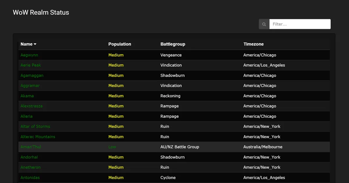Image resolution: width=349 pixels, height=183 pixels.
Task: Sort by the Timezone column header
Action: click(x=253, y=44)
